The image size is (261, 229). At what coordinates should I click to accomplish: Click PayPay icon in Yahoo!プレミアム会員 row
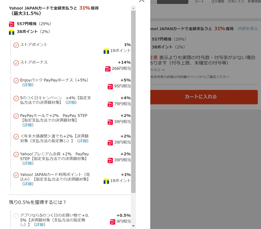pyautogui.click(x=110, y=160)
